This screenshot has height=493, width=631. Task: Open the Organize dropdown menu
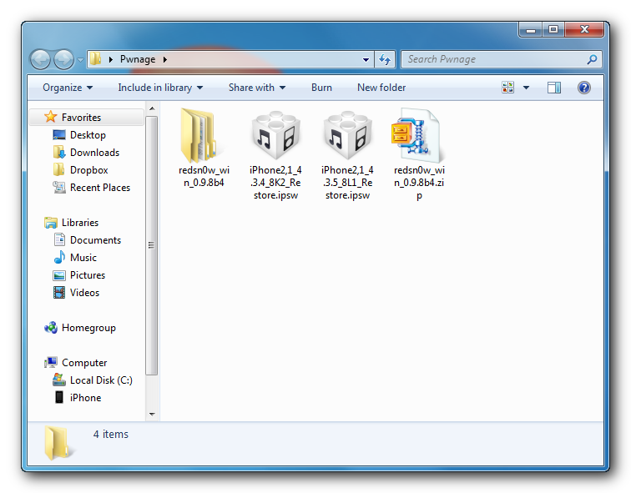click(x=68, y=88)
